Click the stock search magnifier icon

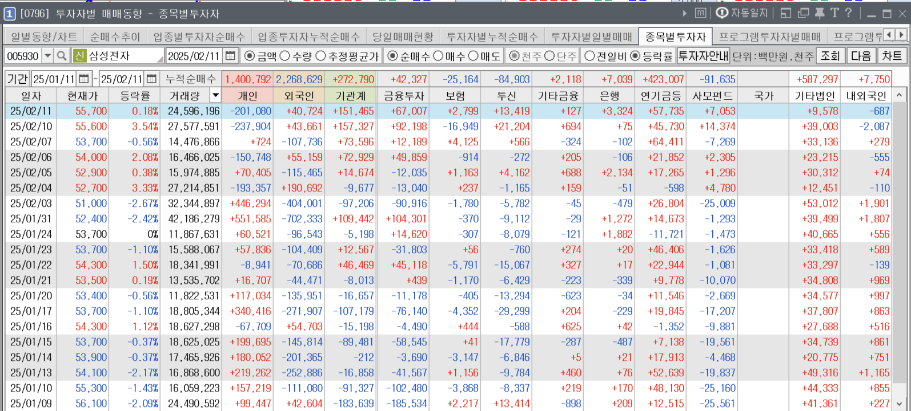62,56
